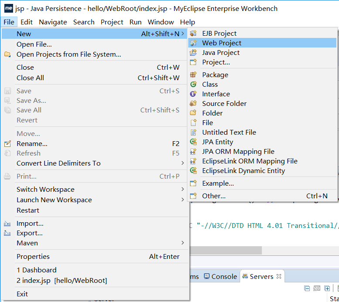Click the EJB Project icon
This screenshot has width=339, height=302.
click(x=193, y=34)
